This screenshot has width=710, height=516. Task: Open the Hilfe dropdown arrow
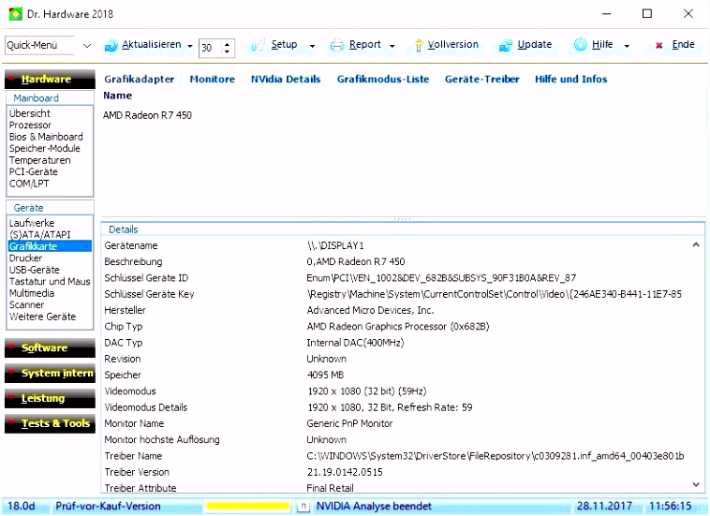pyautogui.click(x=627, y=46)
